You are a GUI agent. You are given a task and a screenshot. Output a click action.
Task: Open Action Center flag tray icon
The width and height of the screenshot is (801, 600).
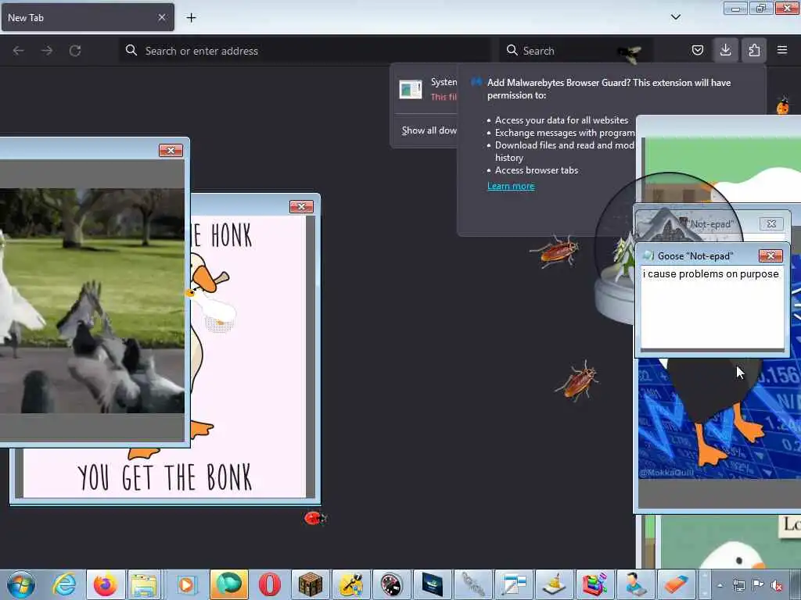[x=757, y=585]
